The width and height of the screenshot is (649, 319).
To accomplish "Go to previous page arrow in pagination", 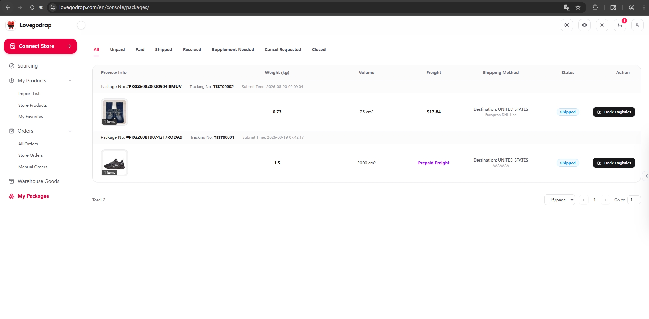I will pyautogui.click(x=584, y=200).
